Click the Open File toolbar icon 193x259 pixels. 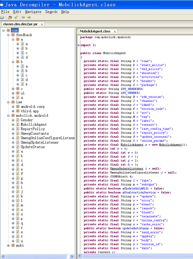(x=2, y=18)
